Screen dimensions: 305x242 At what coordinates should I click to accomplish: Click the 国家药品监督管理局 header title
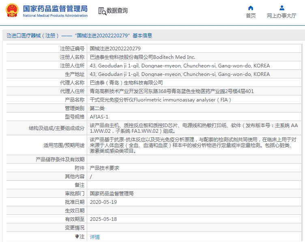55,9
